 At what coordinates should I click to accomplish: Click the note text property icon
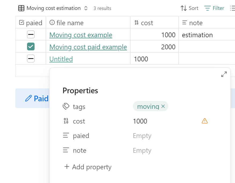click(66, 150)
